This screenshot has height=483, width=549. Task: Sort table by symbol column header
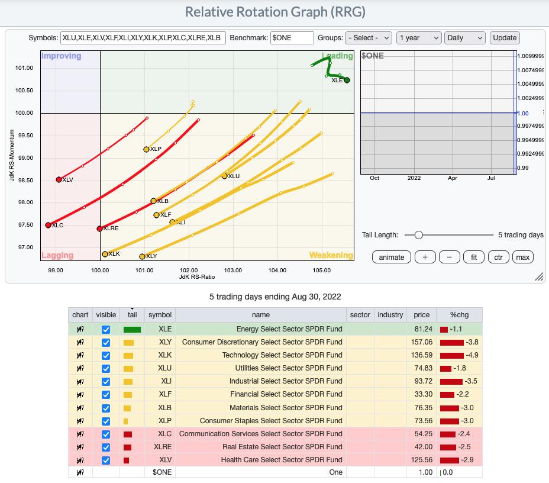160,315
